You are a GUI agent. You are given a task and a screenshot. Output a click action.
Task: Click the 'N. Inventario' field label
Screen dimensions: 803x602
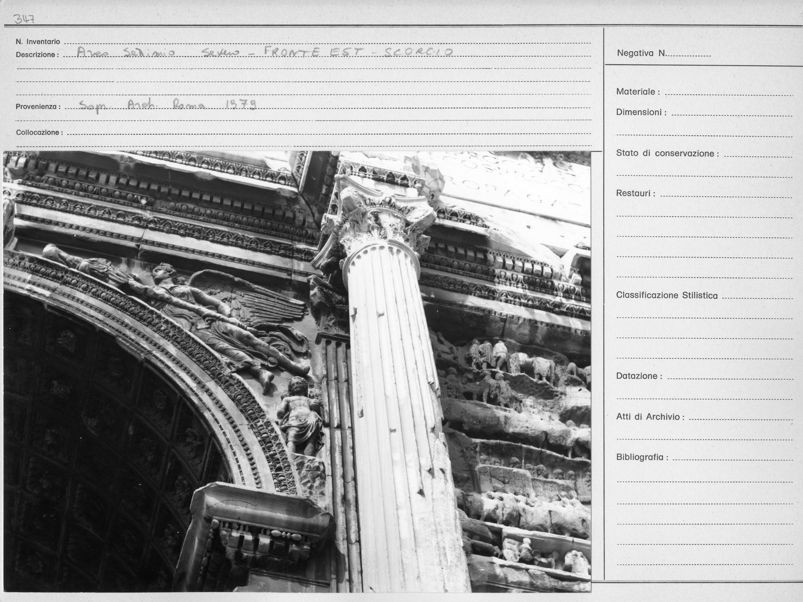(x=38, y=42)
